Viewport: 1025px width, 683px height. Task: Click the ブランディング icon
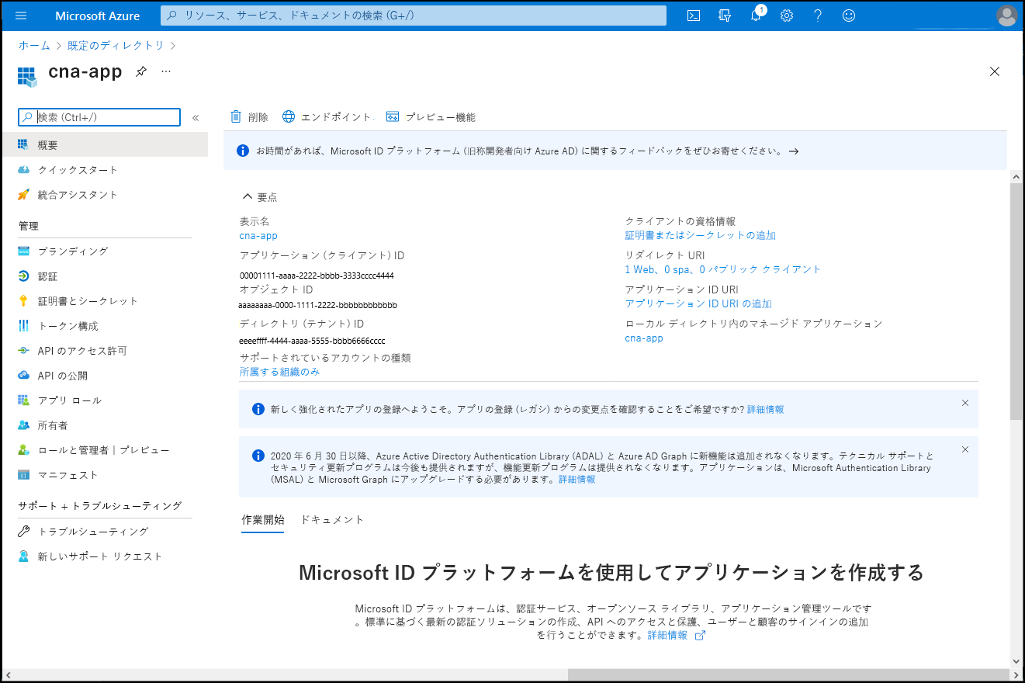click(23, 251)
